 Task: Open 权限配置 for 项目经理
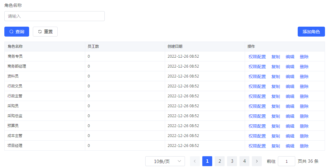pos(257,146)
